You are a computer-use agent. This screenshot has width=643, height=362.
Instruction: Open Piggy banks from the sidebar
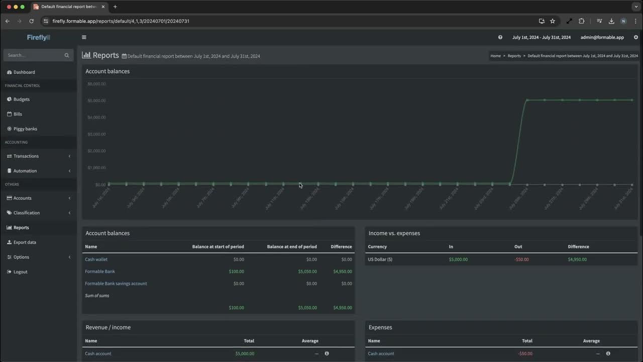click(25, 129)
